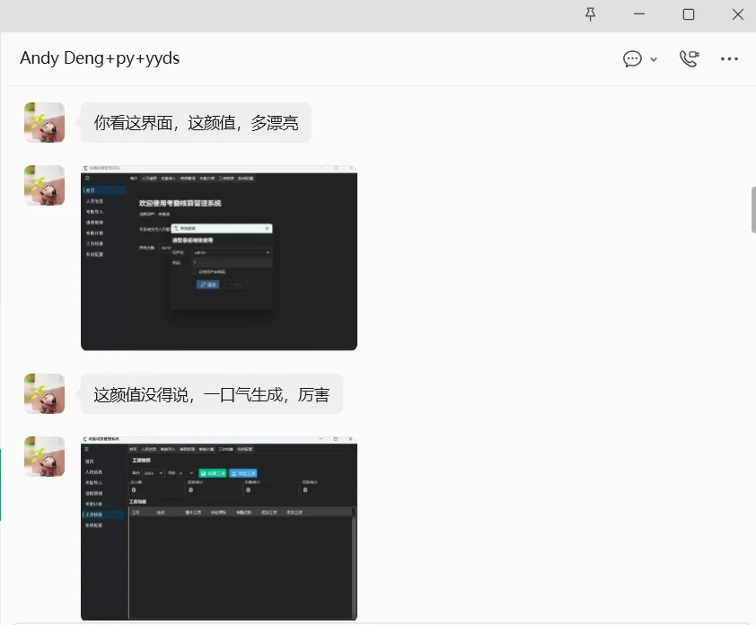Click the avatar beside 你看这界面 message
Screen dimensions: 756x625
pos(44,122)
